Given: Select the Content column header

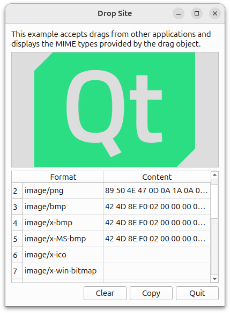Looking at the screenshot, I should pos(157,177).
